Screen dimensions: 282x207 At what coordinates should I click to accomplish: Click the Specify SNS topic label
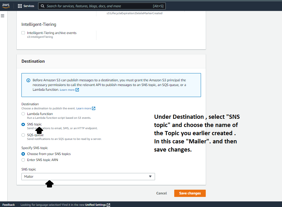pos(35,148)
